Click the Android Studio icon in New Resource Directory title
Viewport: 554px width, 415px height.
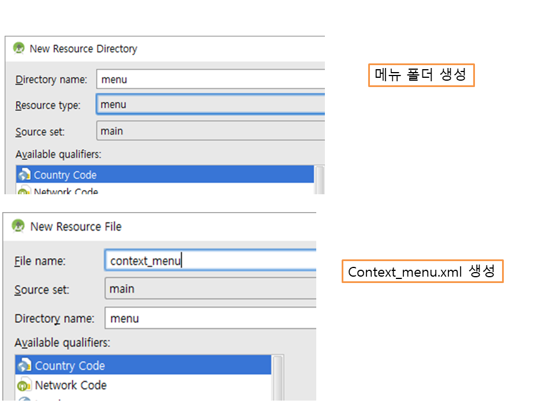tap(19, 48)
